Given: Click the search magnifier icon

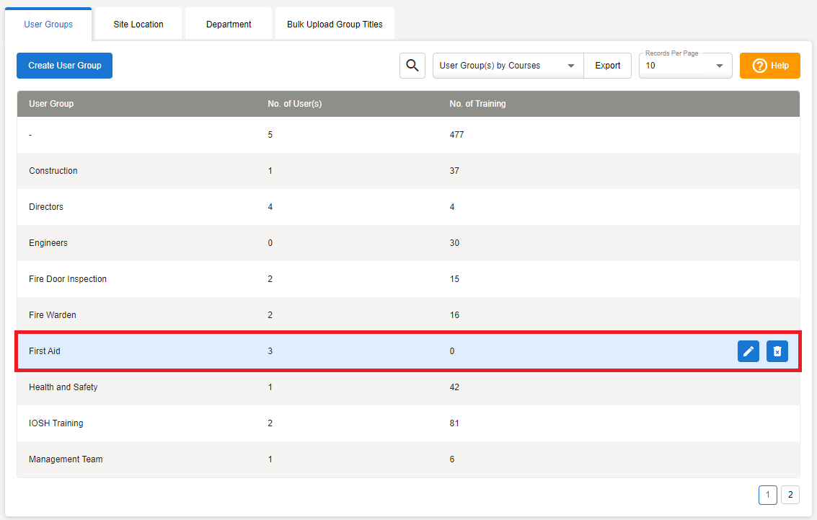Looking at the screenshot, I should [412, 66].
